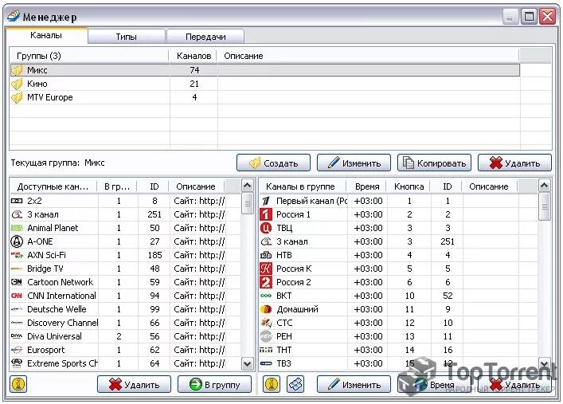Viewport: 563px width, 404px height.
Task: Select 3 канал in group channels list
Action: point(398,241)
